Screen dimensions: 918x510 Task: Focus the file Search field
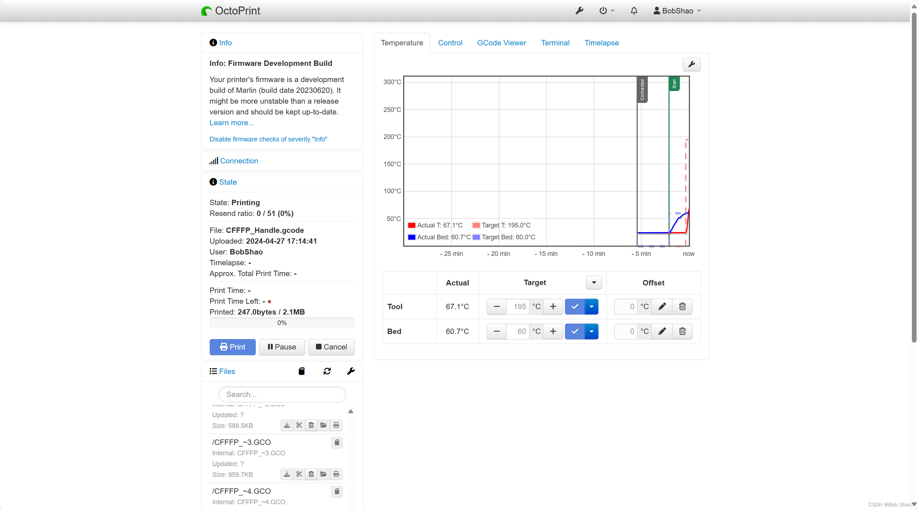(x=282, y=394)
